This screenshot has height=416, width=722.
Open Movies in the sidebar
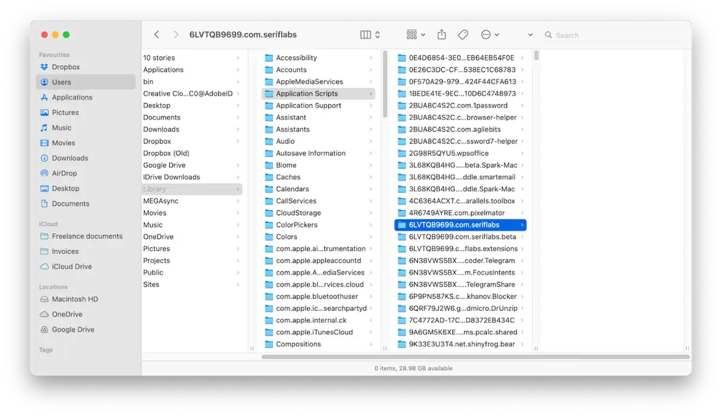coord(85,143)
